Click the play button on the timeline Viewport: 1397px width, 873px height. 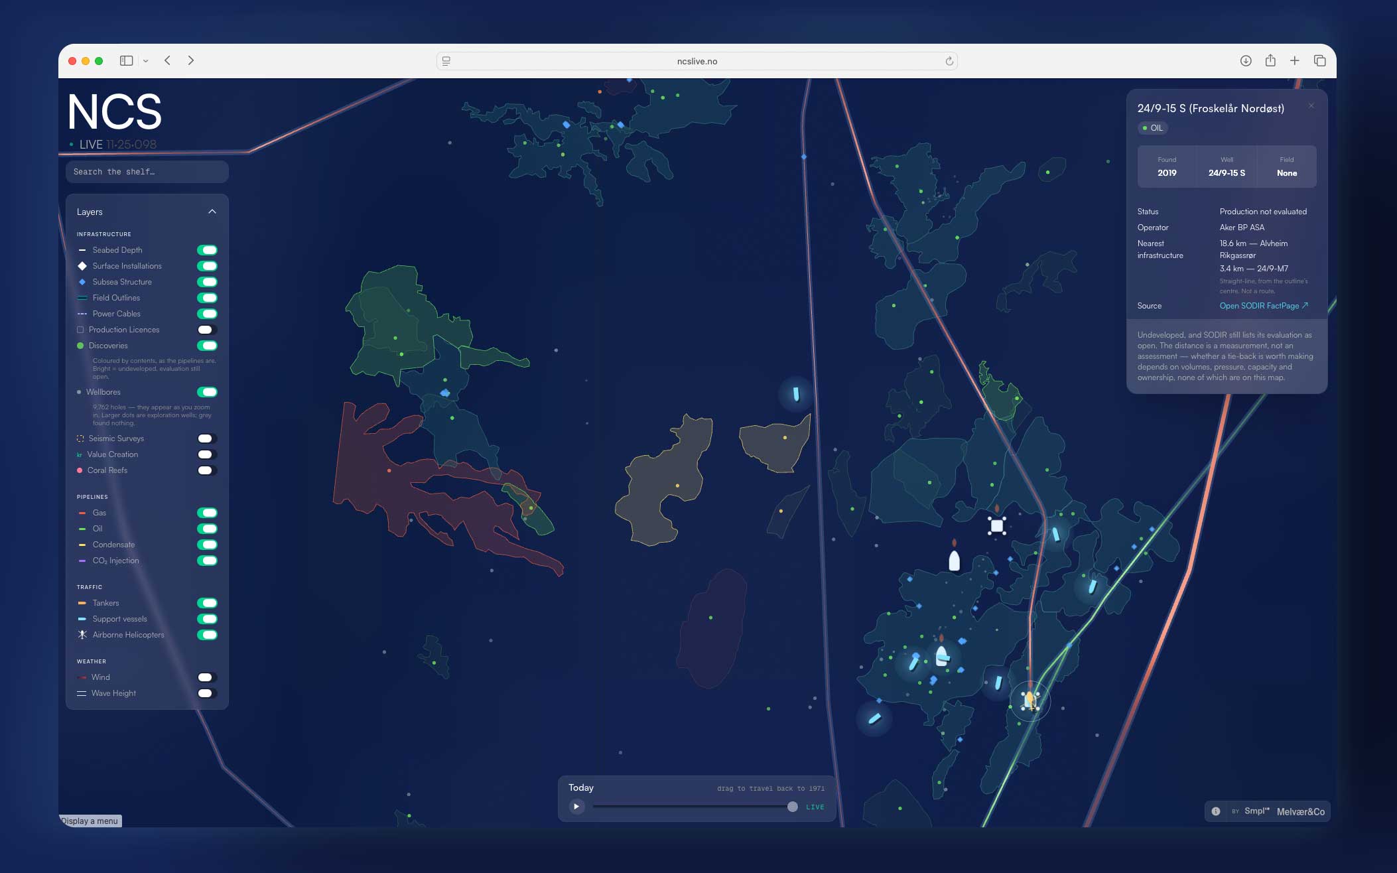point(576,807)
